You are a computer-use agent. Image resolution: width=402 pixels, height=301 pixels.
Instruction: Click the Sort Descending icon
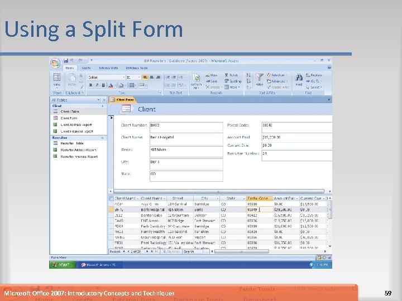tap(248, 81)
